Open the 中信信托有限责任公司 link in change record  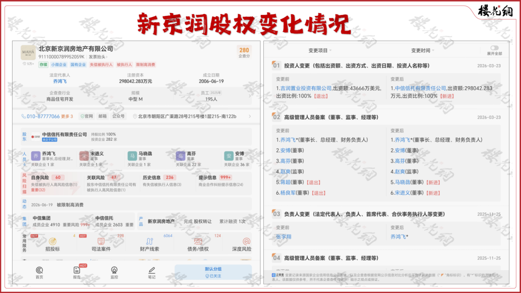[420, 88]
